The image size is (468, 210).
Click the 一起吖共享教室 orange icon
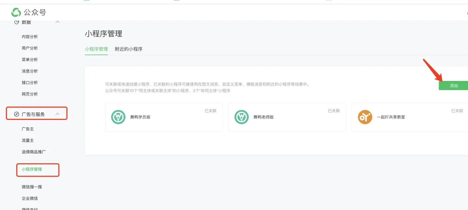coord(365,117)
